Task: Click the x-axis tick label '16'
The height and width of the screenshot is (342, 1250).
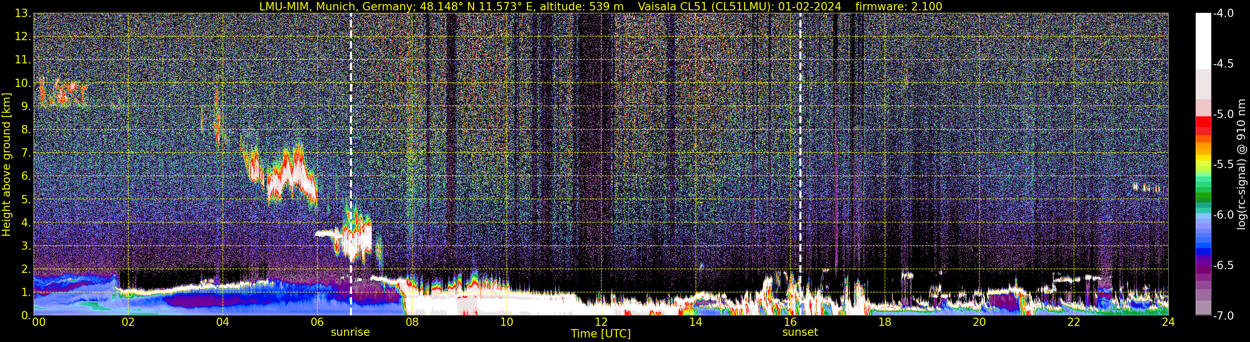Action: click(790, 322)
